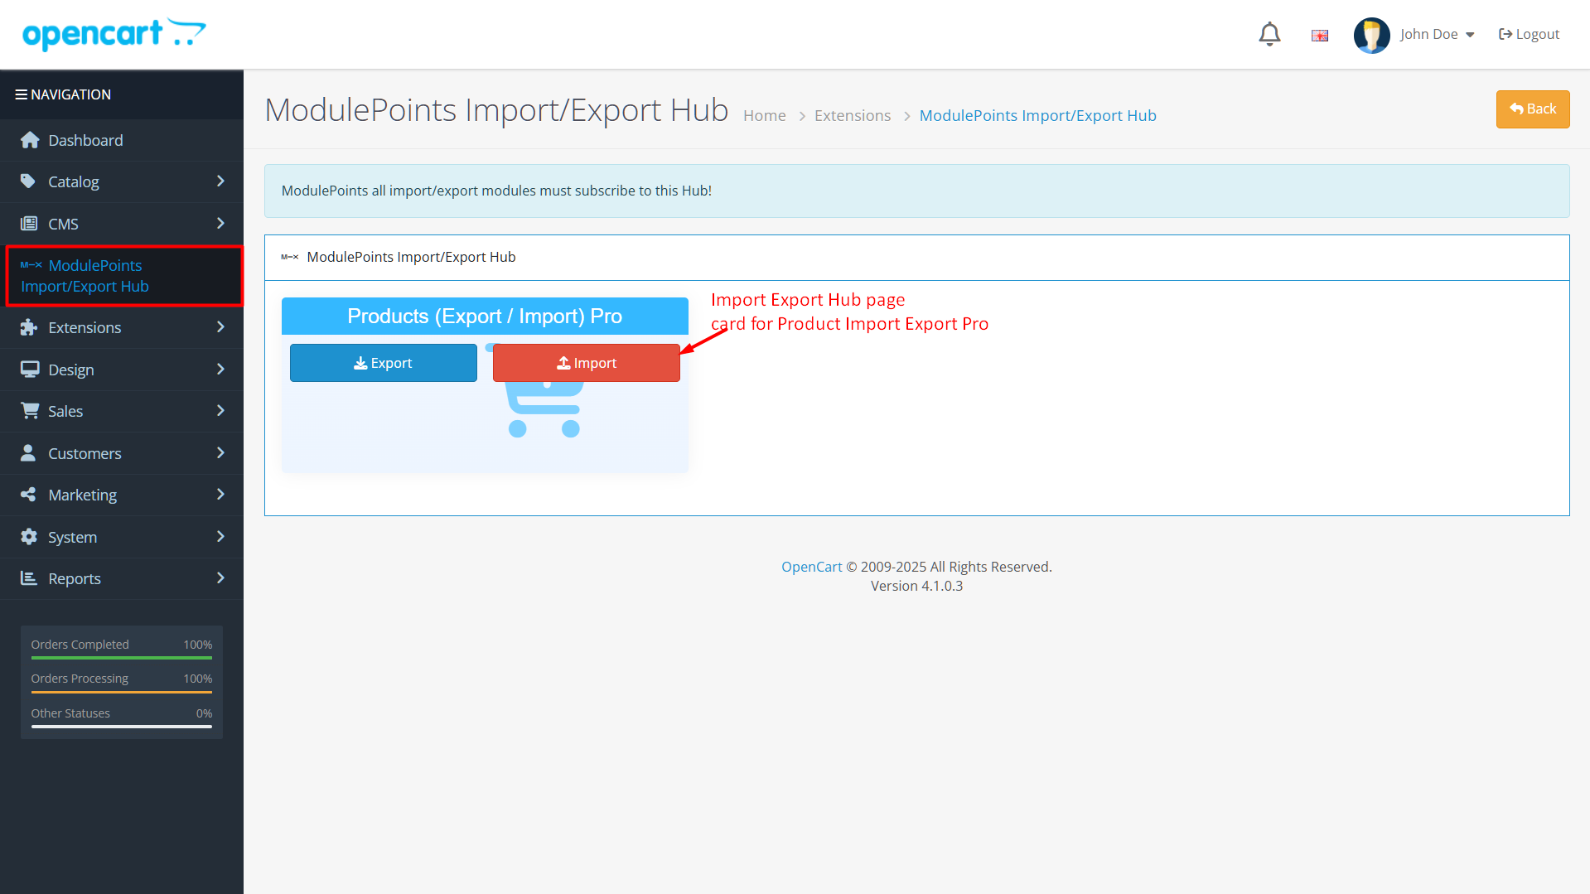
Task: Click the Reports chart icon
Action: (29, 578)
